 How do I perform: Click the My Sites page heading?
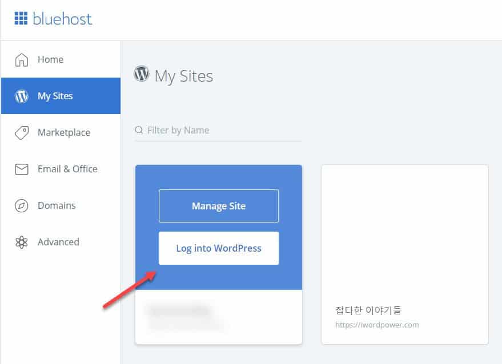(x=184, y=76)
